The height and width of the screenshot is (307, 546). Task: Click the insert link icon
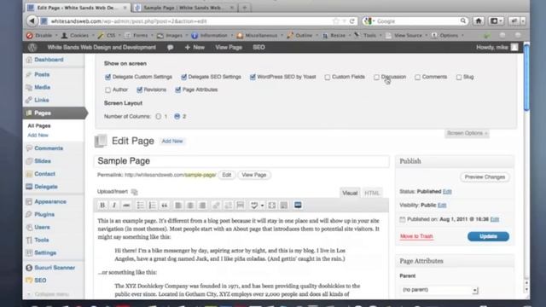216,206
